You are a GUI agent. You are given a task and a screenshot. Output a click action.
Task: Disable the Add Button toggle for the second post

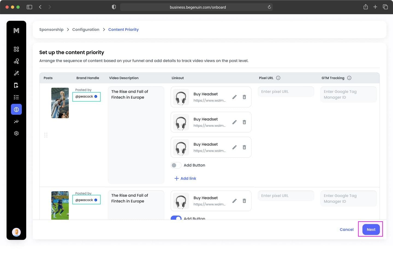(176, 218)
